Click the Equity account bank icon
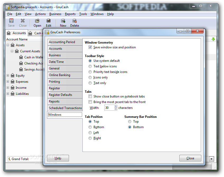 click(13, 75)
